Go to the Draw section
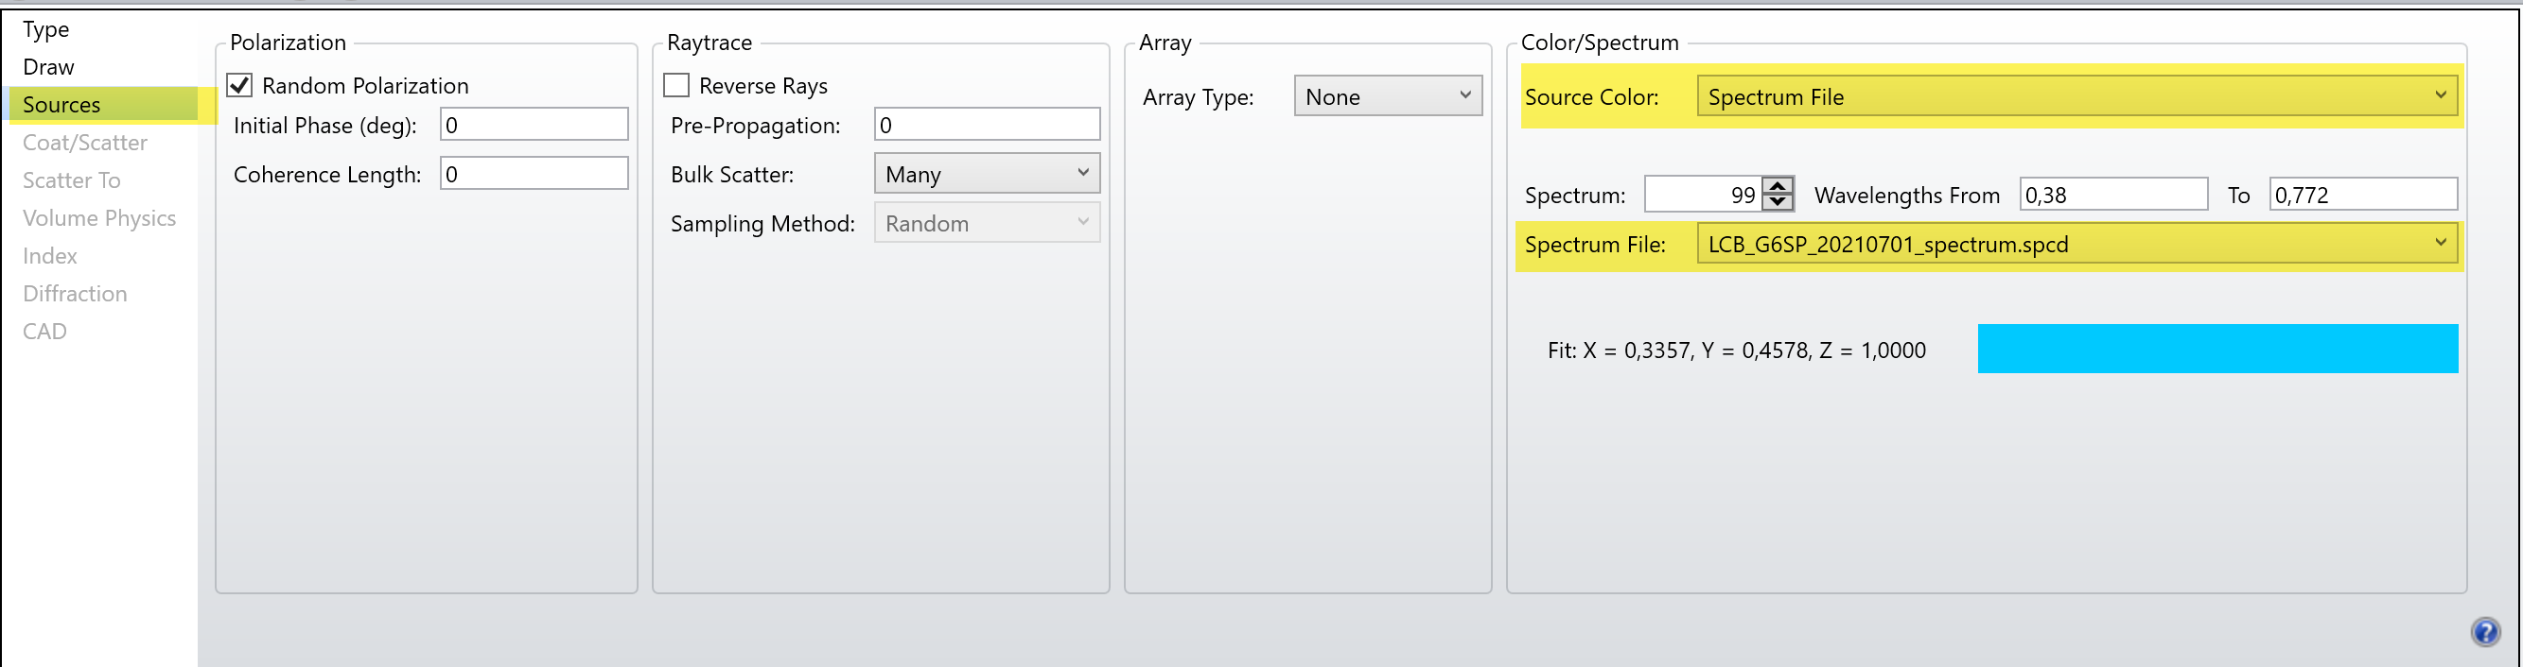 (49, 66)
